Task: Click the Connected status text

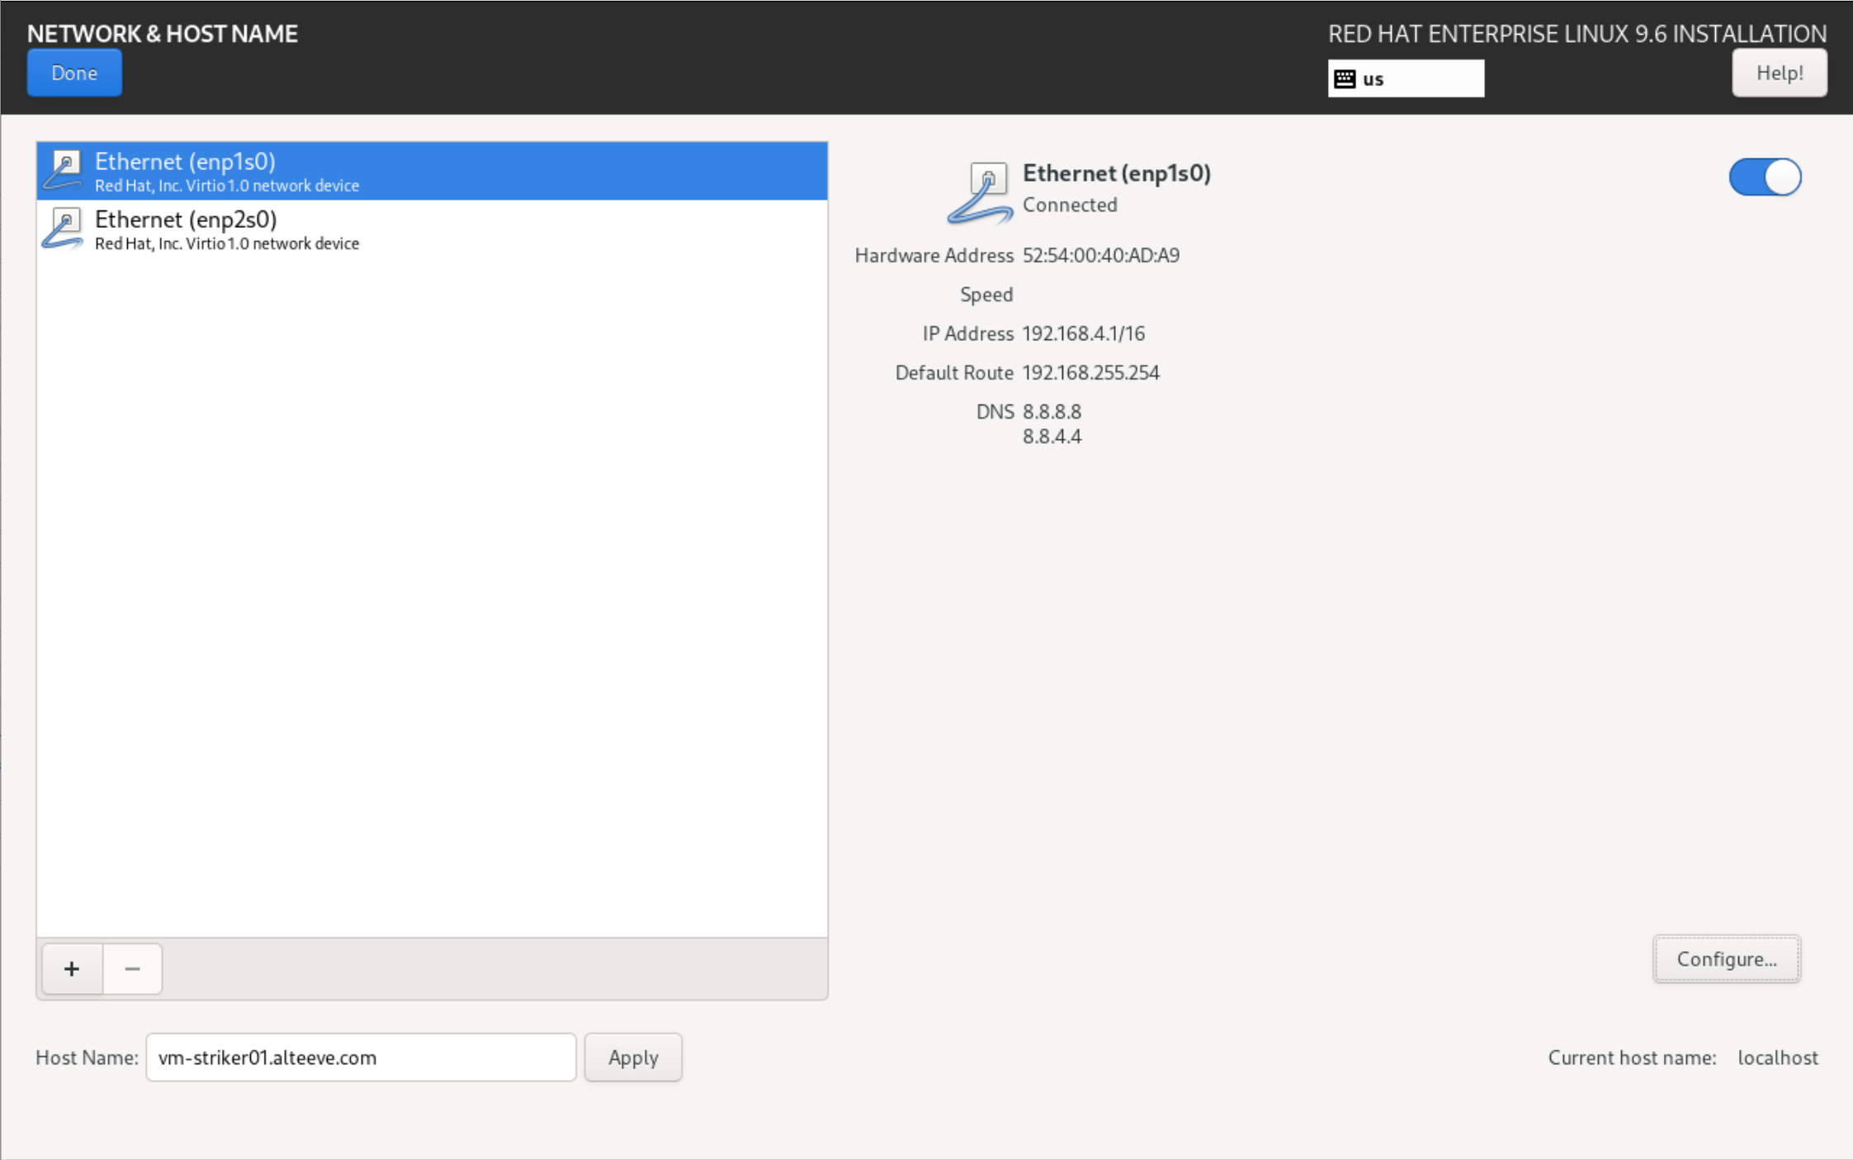Action: 1070,205
